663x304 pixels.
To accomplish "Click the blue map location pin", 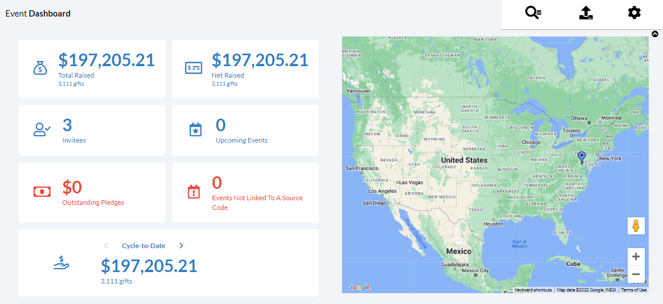I will pyautogui.click(x=582, y=157).
